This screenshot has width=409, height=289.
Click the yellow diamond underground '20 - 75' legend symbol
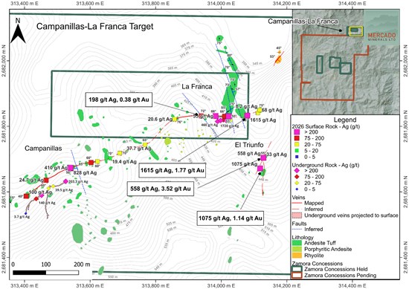tap(297, 184)
